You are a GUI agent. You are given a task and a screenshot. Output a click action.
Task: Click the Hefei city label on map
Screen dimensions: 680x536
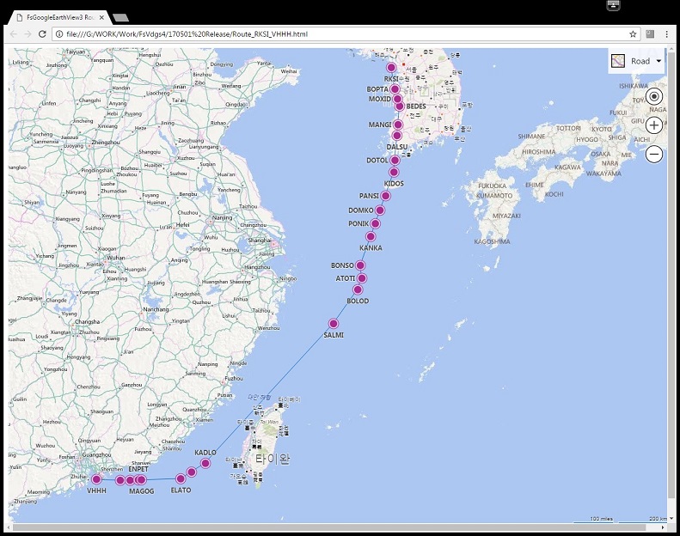click(182, 225)
